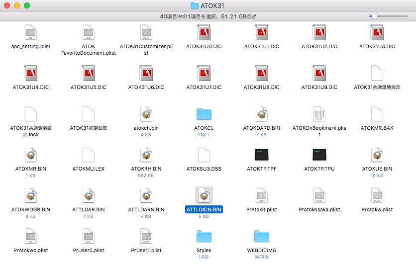
Task: Click the ATOKSU3.DSS name label
Action: click(204, 169)
